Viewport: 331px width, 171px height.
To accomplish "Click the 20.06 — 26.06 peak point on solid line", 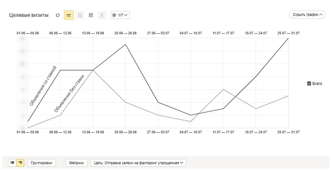I will [125, 44].
